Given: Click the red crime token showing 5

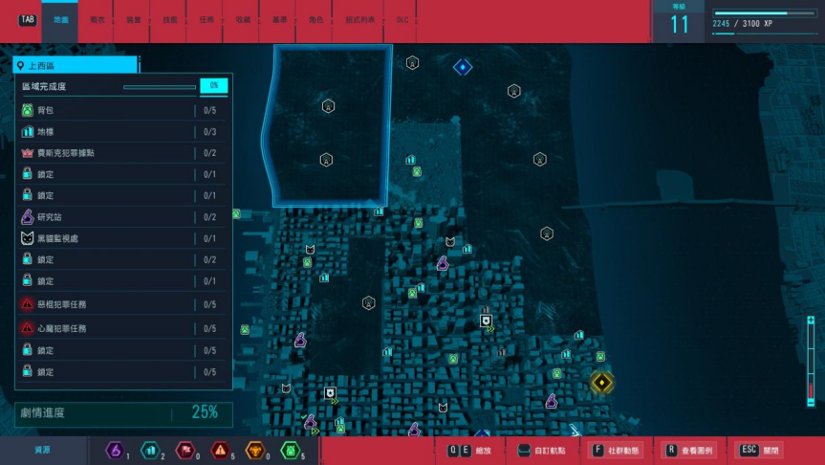Looking at the screenshot, I should (x=220, y=451).
